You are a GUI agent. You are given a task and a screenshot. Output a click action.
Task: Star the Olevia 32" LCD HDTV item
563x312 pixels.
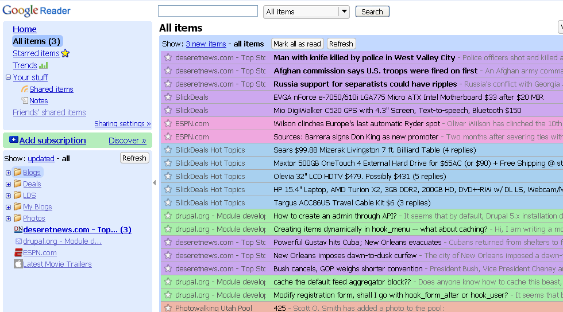coord(168,176)
